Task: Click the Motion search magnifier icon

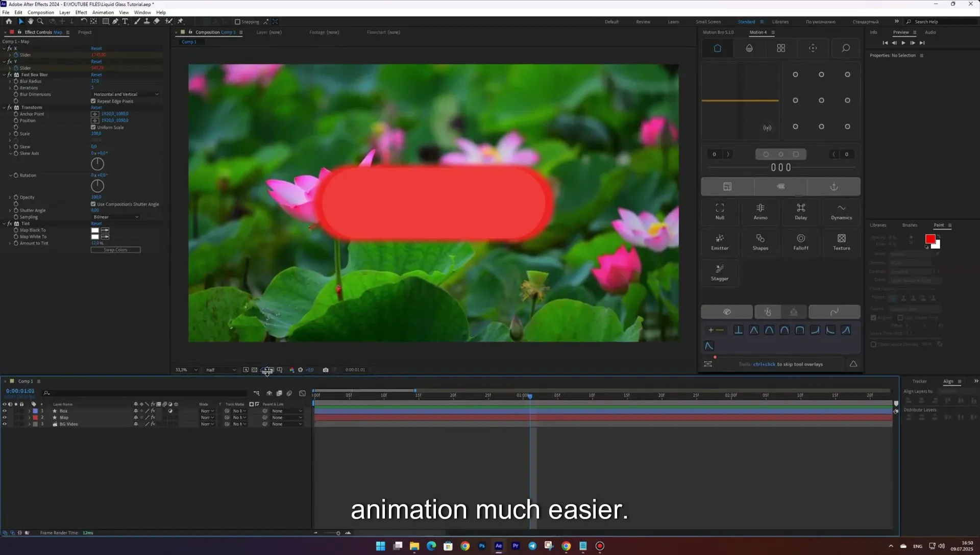Action: point(846,48)
